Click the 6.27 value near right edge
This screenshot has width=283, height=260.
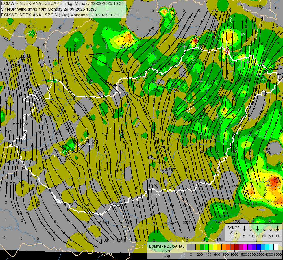[x=267, y=150]
